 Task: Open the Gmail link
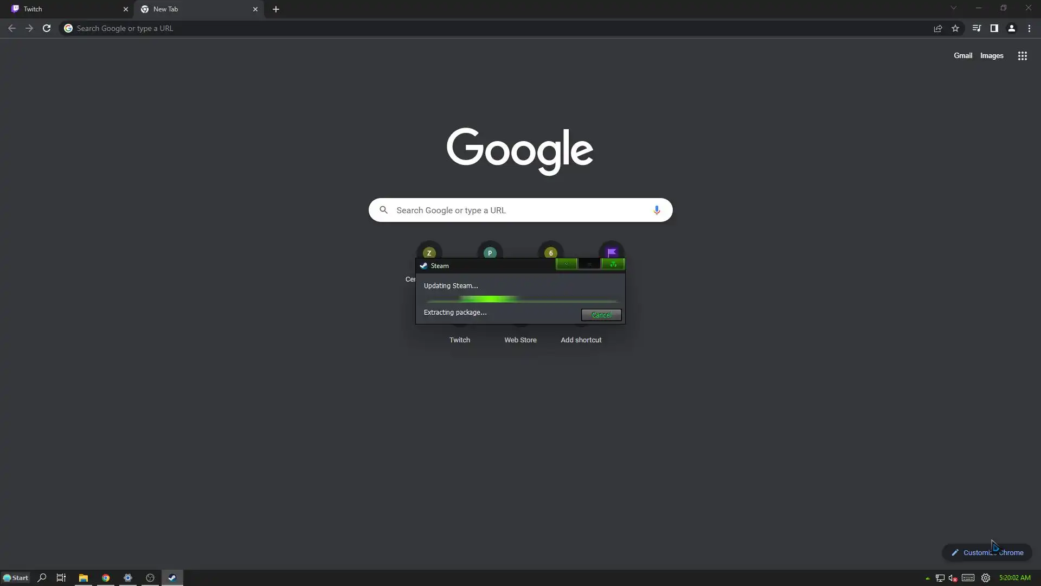pos(962,56)
